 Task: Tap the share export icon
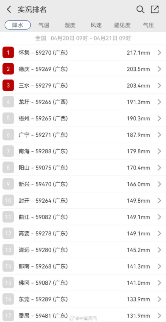tap(155, 9)
